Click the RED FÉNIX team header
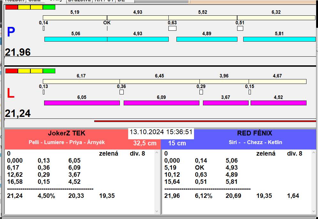 [x=254, y=134]
